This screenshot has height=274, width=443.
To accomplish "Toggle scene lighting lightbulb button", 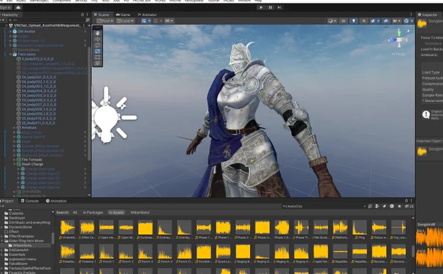I will 354,21.
